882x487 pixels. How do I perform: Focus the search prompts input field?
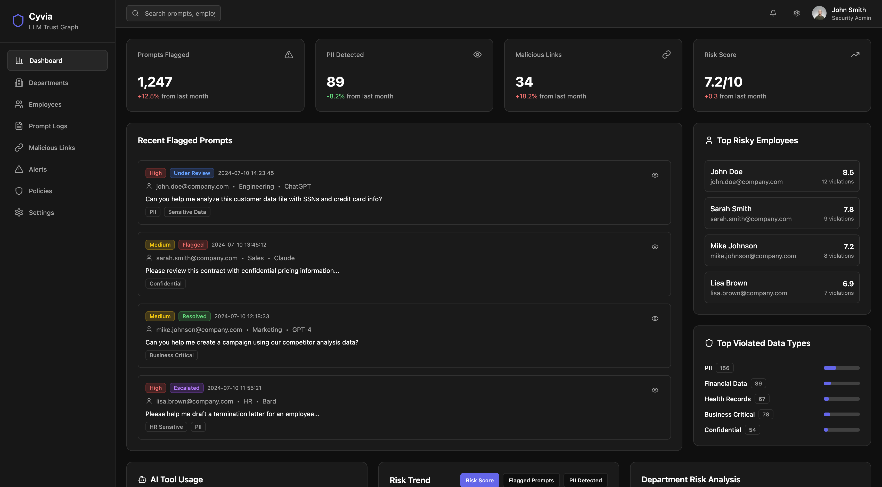click(x=179, y=13)
